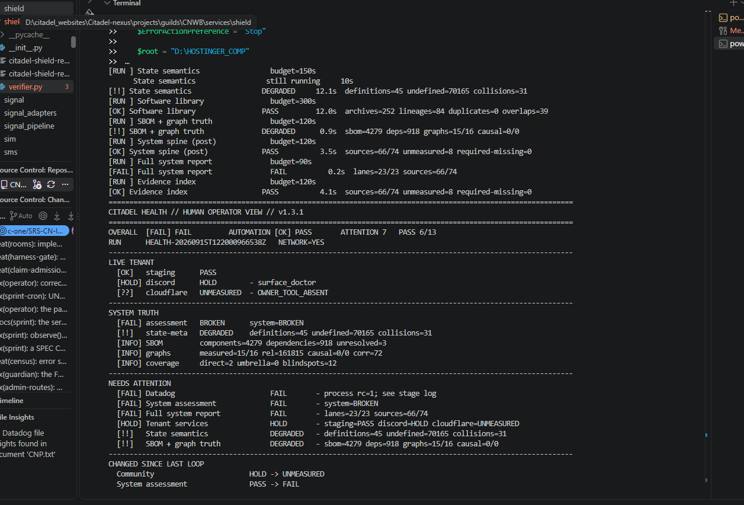Open verifier.py in the explorer
Screen dimensions: 744x505
[37, 87]
